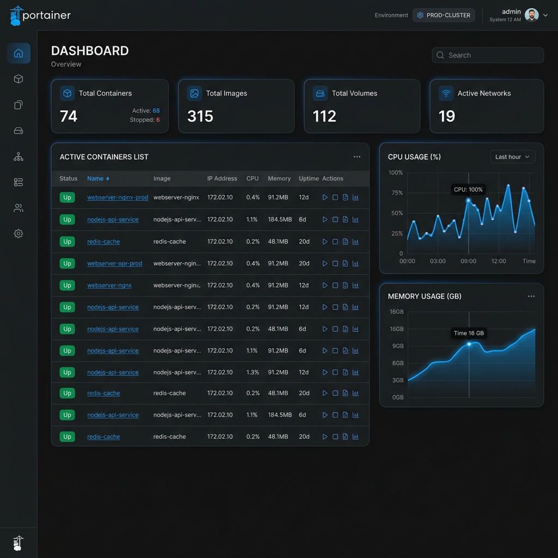Open the admin user menu chevron
The width and height of the screenshot is (558, 558).
pos(545,15)
